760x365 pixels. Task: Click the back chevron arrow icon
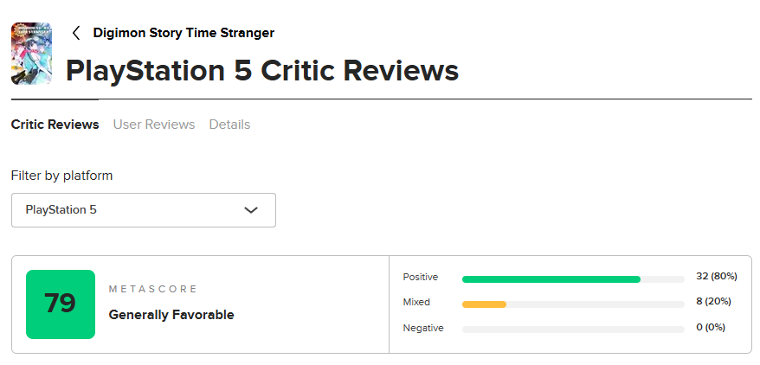tap(76, 33)
